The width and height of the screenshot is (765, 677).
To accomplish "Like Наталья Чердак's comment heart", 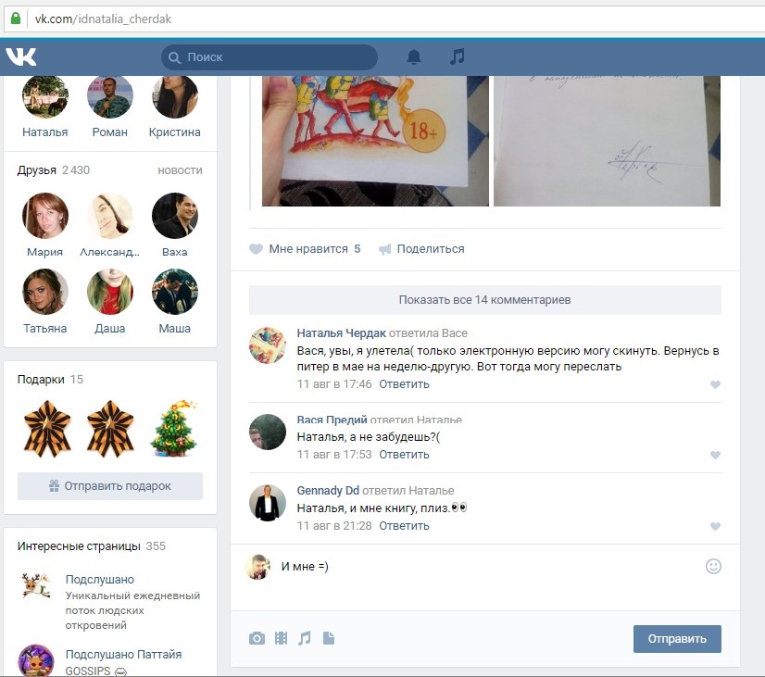I will [715, 384].
